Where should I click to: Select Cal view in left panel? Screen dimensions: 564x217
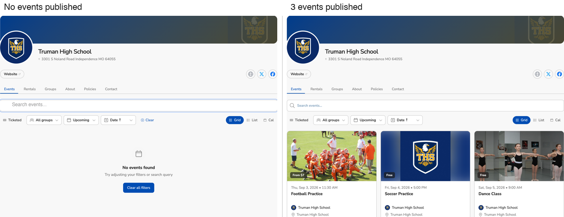(x=269, y=120)
